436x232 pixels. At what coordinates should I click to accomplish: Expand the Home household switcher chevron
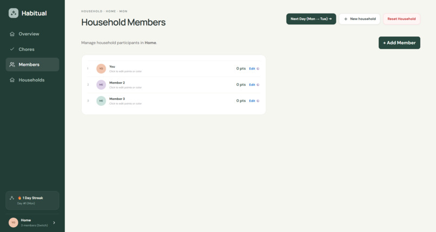(54, 223)
